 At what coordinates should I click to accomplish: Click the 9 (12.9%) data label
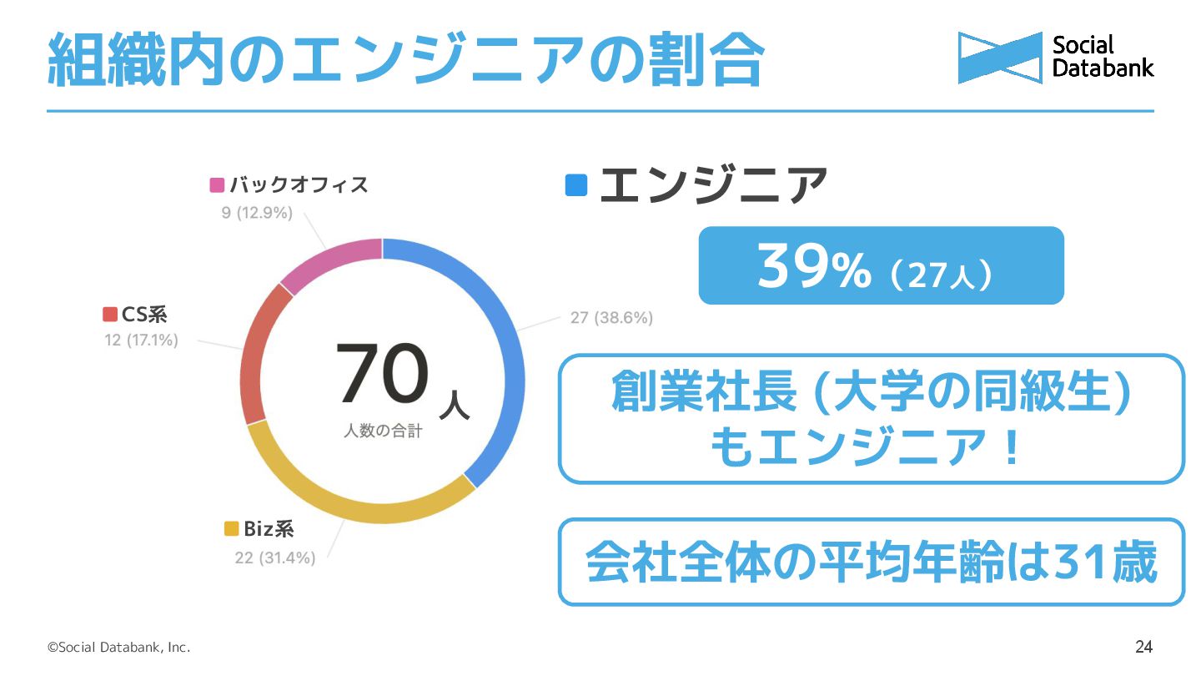[x=257, y=213]
